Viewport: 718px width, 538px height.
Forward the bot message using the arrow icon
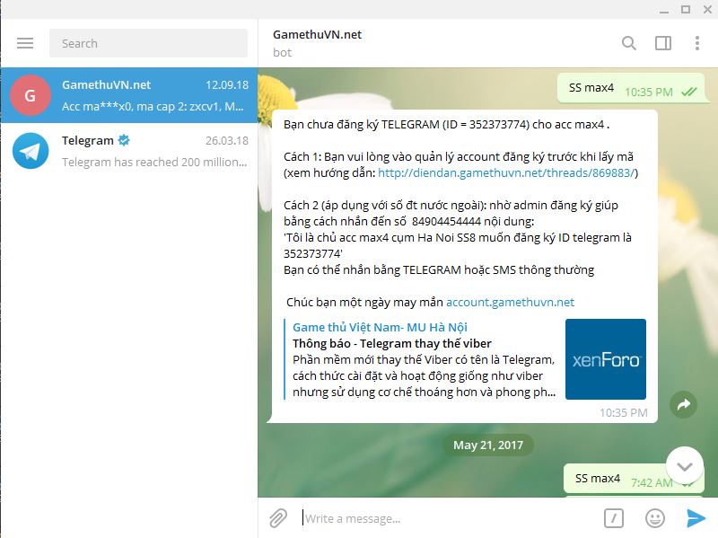tap(684, 405)
